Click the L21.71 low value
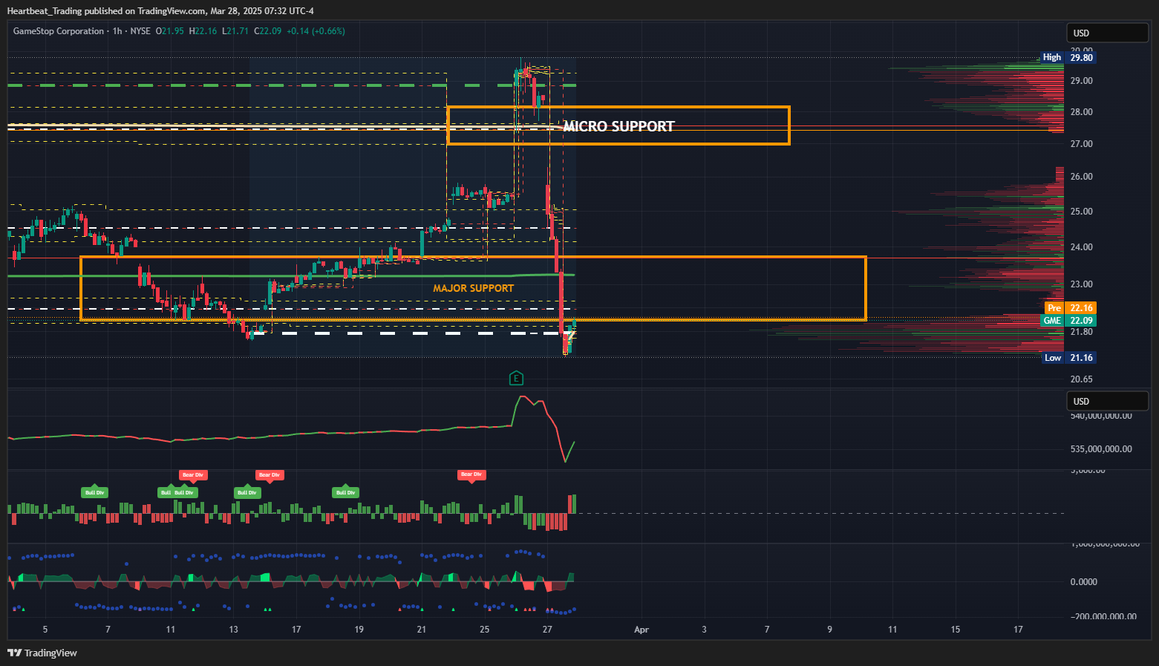Screen dimensions: 1159x666 (x=235, y=31)
